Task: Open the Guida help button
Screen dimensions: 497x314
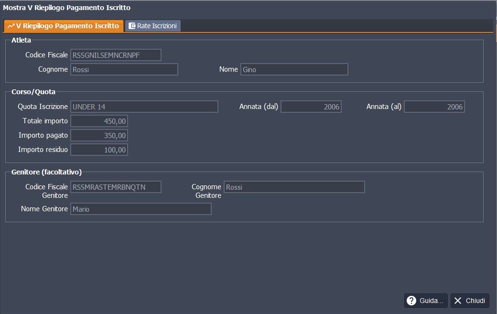Action: (x=426, y=301)
